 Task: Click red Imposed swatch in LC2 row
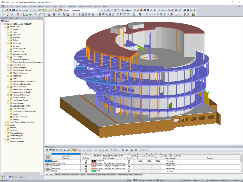point(93,163)
